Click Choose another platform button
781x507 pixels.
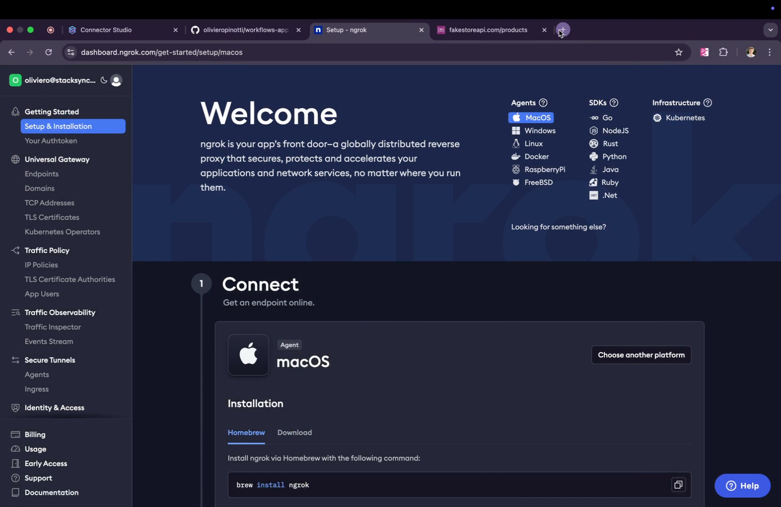[641, 355]
